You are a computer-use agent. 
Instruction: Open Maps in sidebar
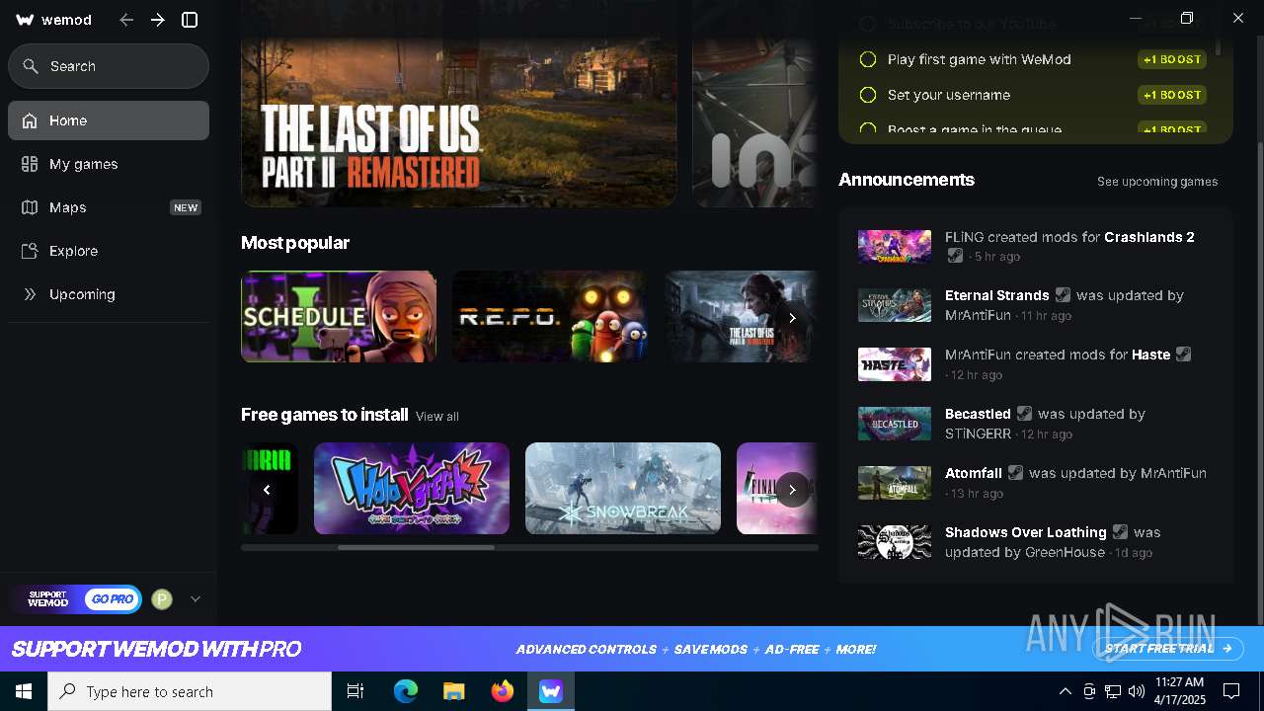109,207
